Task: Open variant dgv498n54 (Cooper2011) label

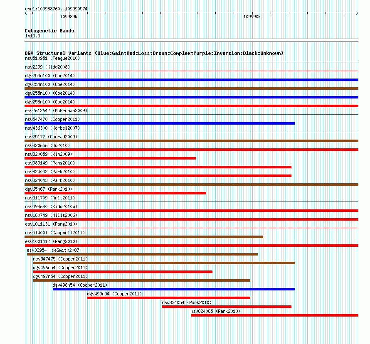Action: pos(80,285)
